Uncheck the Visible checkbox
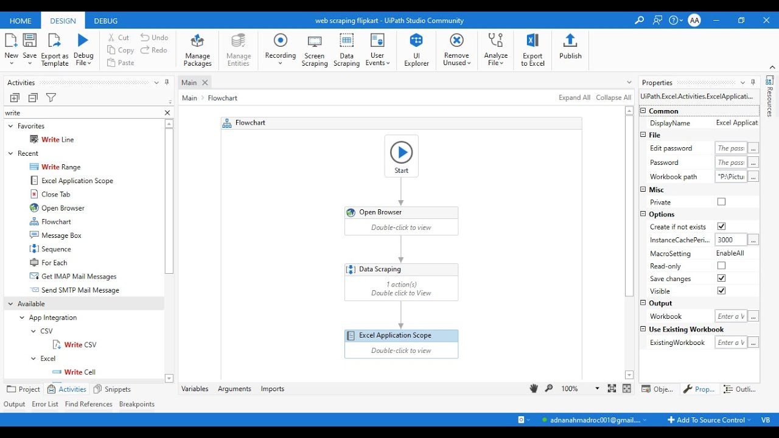Screen dimensions: 779x438 pos(721,291)
